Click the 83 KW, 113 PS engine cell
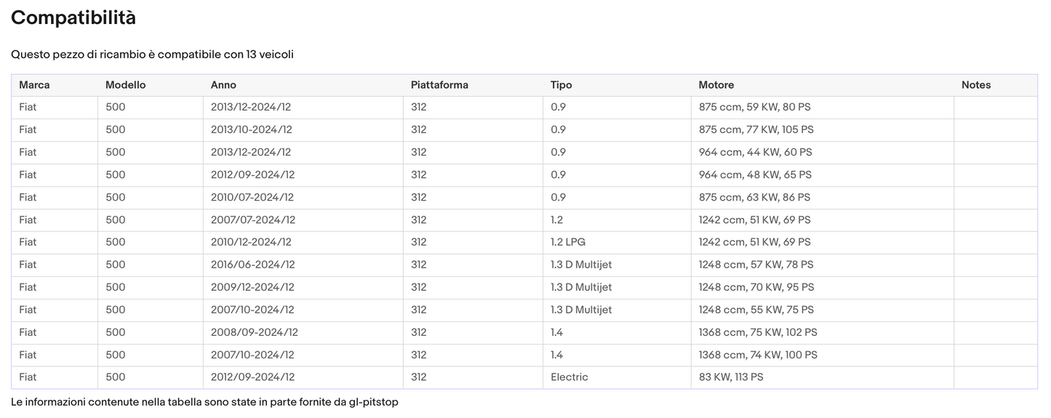Screen dimensions: 1051x418 click(731, 377)
